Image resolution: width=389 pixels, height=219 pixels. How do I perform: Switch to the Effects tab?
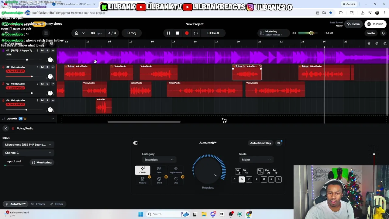coord(38,204)
